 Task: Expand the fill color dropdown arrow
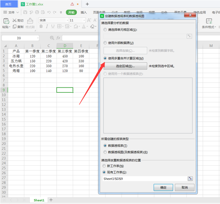[79, 26]
